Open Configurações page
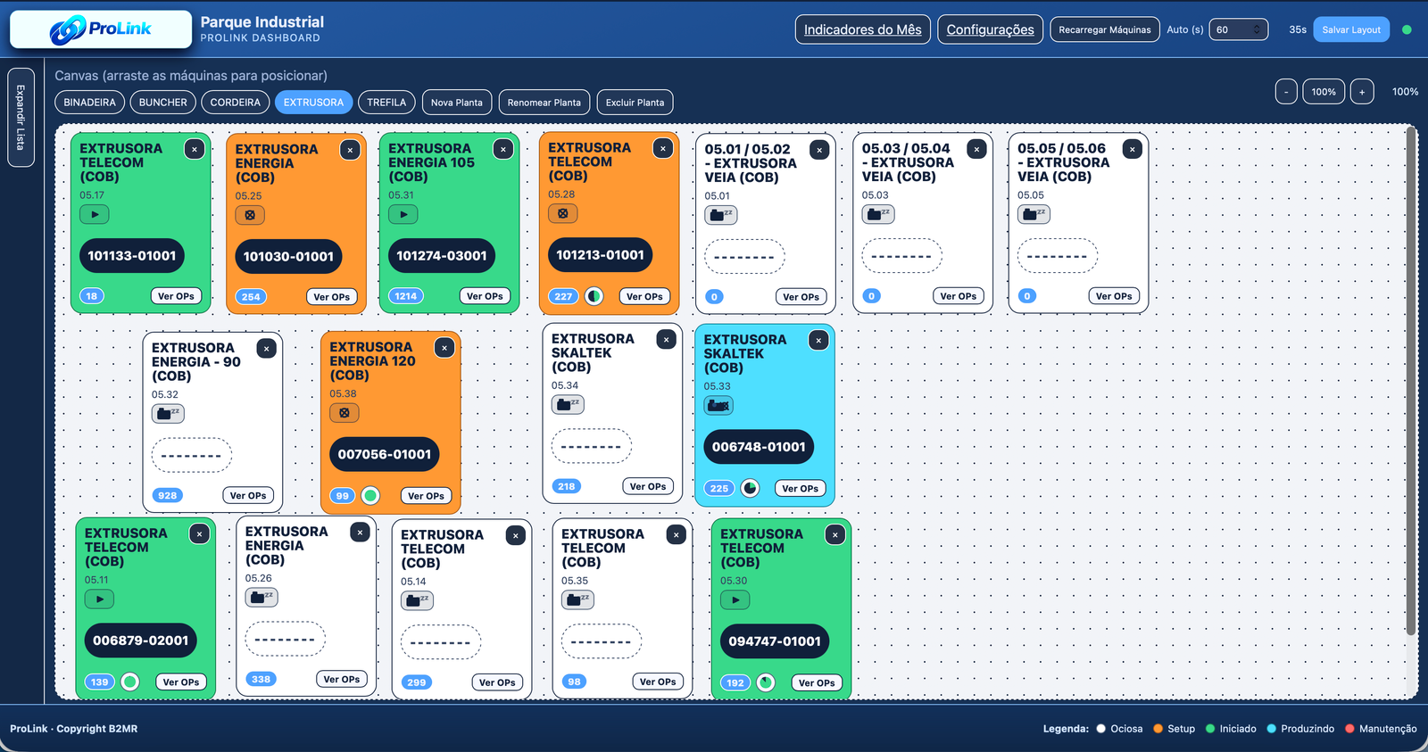This screenshot has width=1428, height=752. [991, 29]
